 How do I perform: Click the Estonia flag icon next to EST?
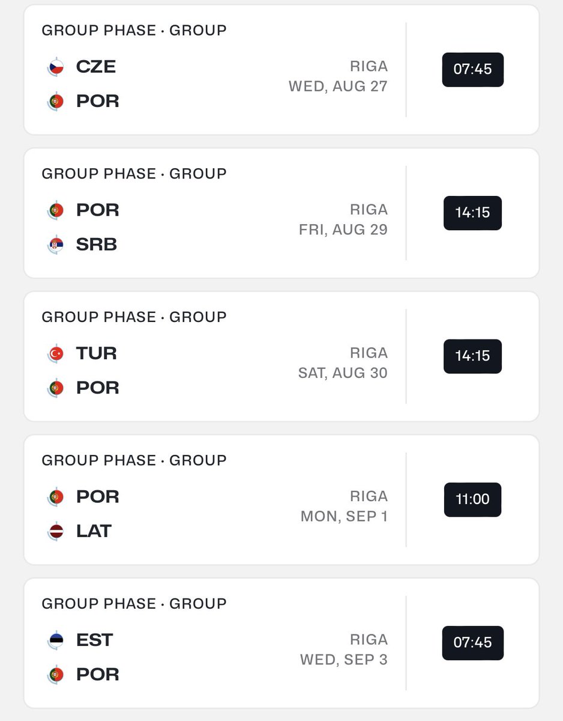pyautogui.click(x=56, y=640)
